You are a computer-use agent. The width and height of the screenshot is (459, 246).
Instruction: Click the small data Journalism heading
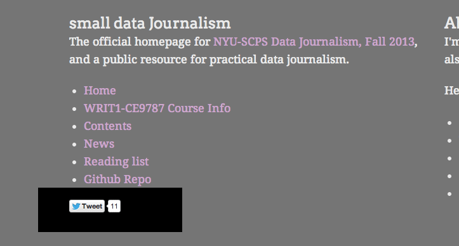click(x=150, y=23)
